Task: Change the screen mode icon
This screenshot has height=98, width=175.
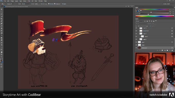Action: 2,67
